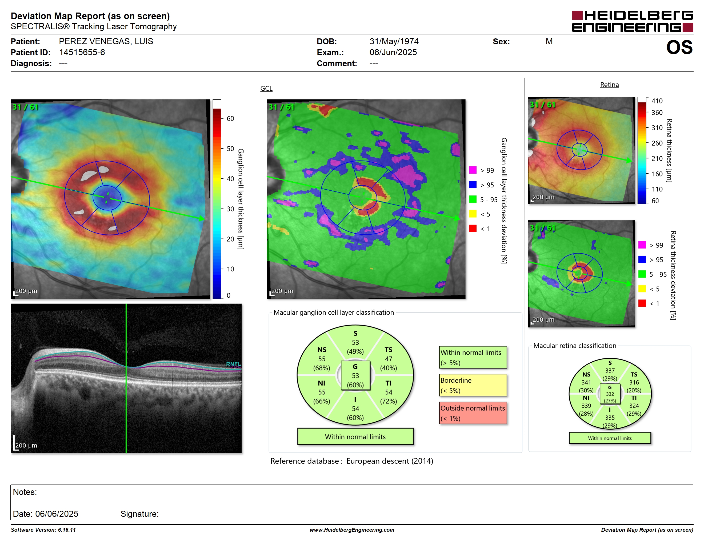Click the Notes field area
The height and width of the screenshot is (544, 704).
pyautogui.click(x=352, y=502)
